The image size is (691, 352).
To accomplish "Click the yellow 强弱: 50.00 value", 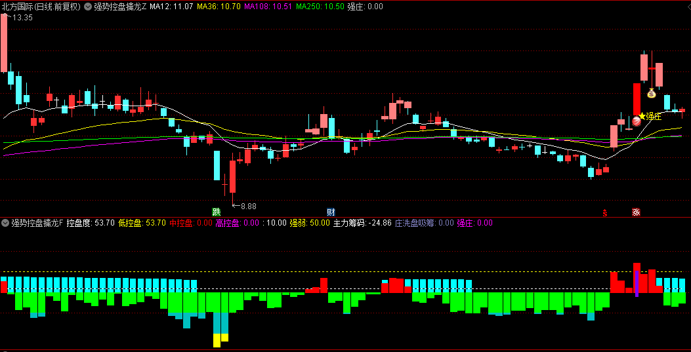I will 310,223.
